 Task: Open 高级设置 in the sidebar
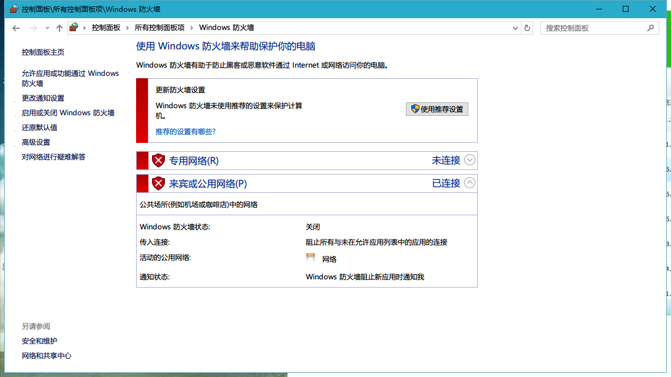point(36,142)
